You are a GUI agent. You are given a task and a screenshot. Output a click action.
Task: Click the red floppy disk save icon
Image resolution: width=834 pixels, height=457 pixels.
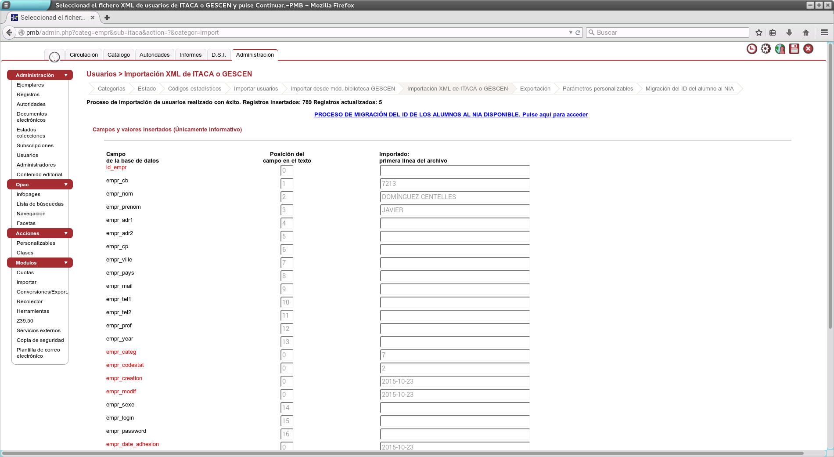794,49
